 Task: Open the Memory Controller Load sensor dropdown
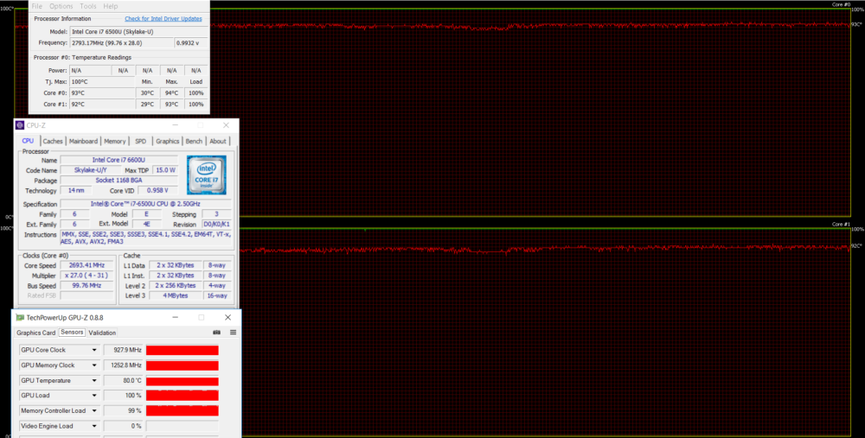tap(94, 411)
